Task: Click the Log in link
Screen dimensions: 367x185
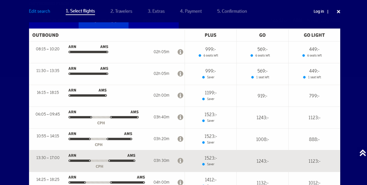Action: [319, 11]
